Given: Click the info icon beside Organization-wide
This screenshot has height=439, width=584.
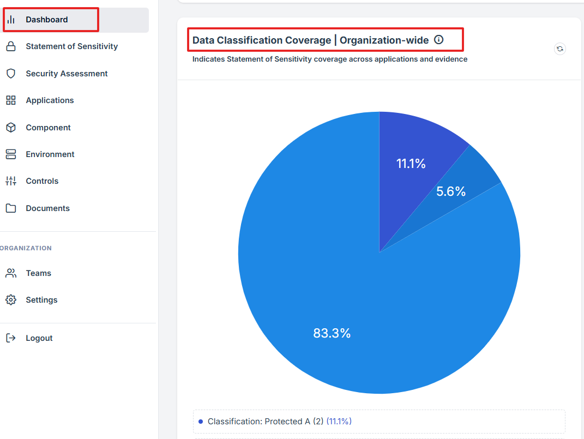Looking at the screenshot, I should 438,40.
